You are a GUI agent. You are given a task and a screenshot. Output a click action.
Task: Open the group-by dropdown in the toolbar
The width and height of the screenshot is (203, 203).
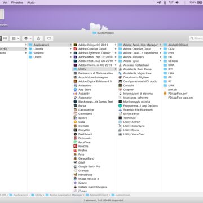tap(15, 38)
